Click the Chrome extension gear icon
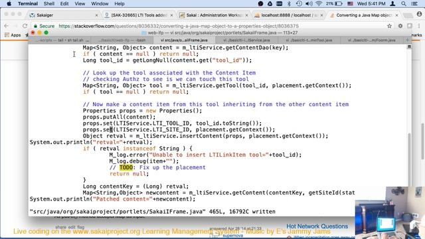Viewport: 425px width, 239px height. pyautogui.click(x=400, y=26)
